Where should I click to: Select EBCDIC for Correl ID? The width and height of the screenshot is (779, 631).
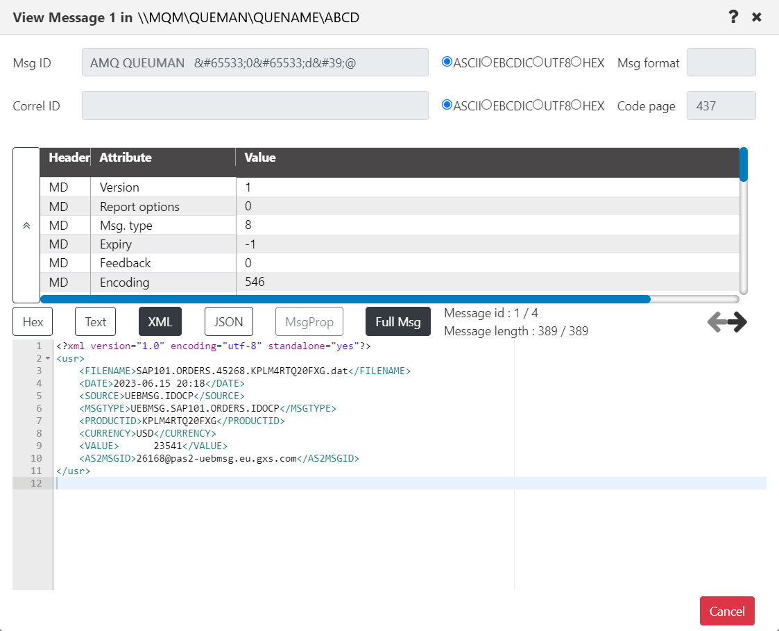point(486,104)
